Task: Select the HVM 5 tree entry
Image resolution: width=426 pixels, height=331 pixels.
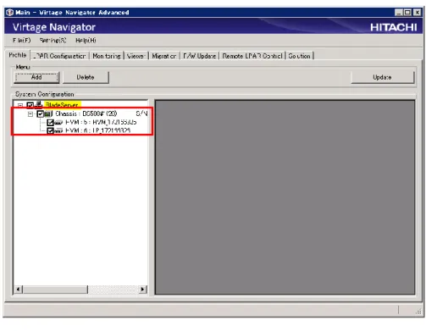Action: click(101, 122)
